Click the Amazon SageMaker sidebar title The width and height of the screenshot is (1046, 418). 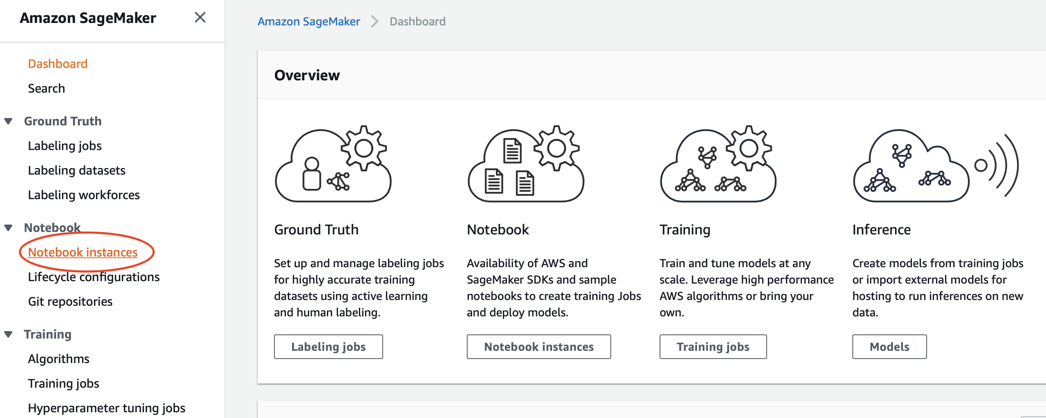88,18
